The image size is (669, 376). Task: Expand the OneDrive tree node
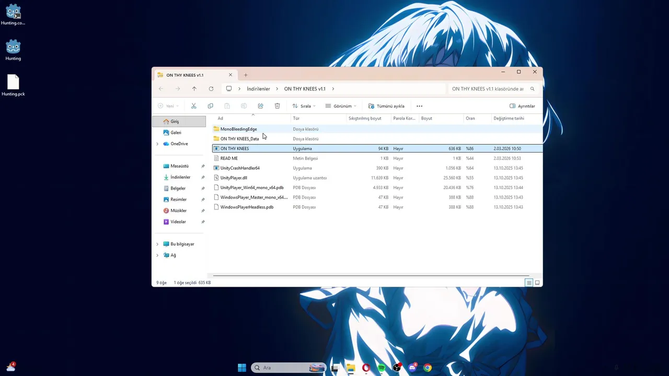(x=157, y=144)
